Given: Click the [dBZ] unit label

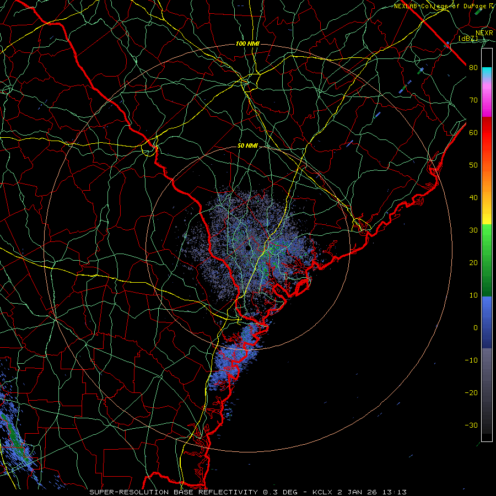Looking at the screenshot, I should pos(468,38).
